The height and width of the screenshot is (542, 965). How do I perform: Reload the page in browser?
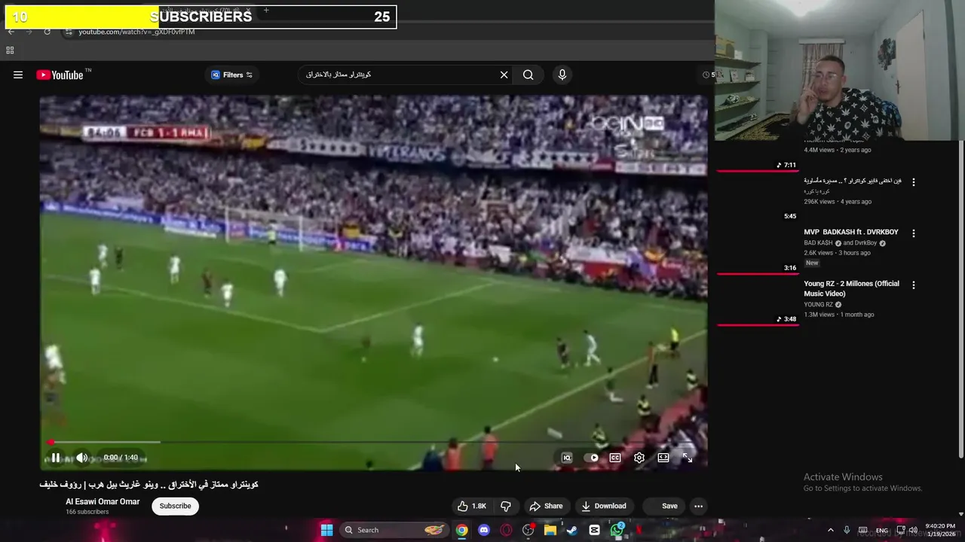[47, 32]
